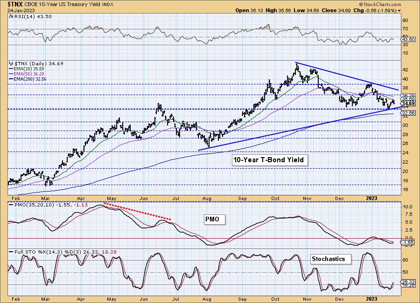420x303 pixels.
Task: Click 'CBOE 10-Year US Treasury Yield' title text
Action: coord(63,5)
